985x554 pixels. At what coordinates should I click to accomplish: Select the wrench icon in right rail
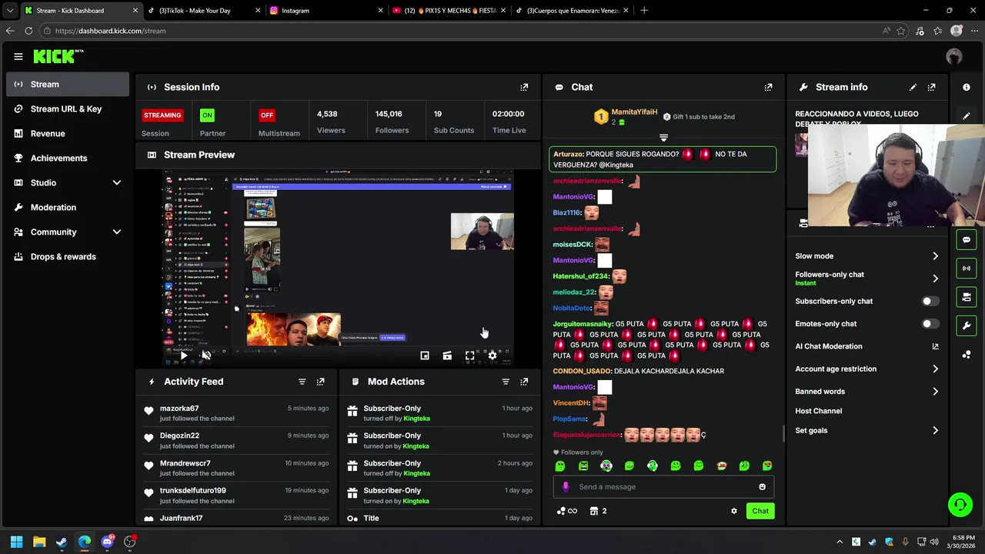click(x=967, y=325)
